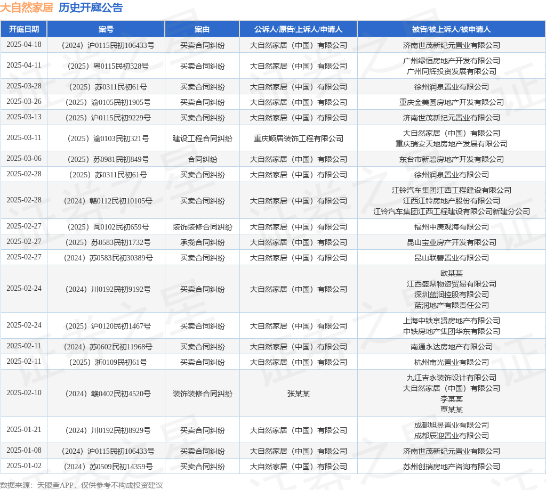The height and width of the screenshot is (490, 546).
Task: Click the date 2025-03-28
Action: [x=23, y=86]
